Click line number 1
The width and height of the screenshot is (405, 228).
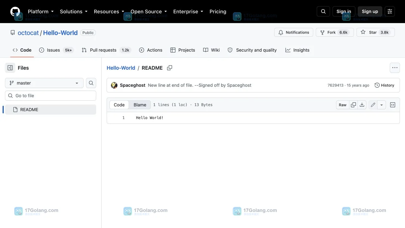pos(123,118)
